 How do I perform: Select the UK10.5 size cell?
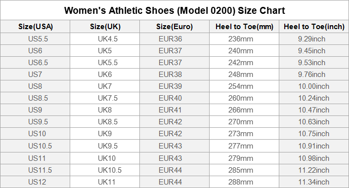pos(105,170)
